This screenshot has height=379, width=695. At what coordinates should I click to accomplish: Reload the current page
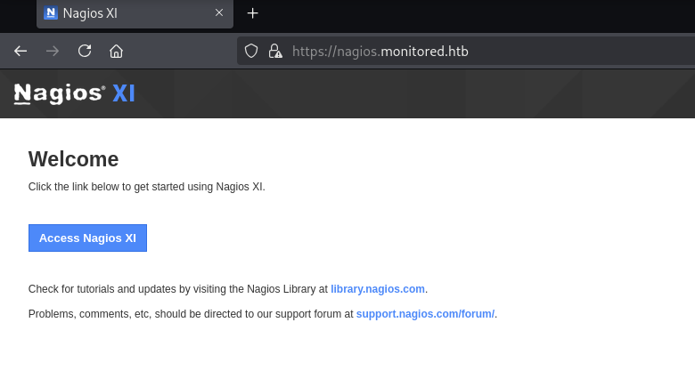click(x=85, y=52)
